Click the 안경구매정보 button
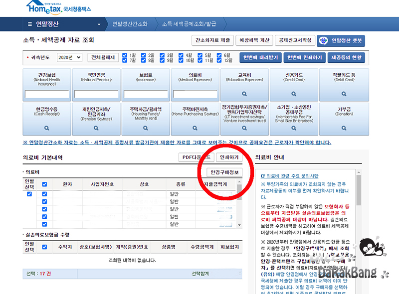Viewport: 399px width, 294px height. [224, 172]
